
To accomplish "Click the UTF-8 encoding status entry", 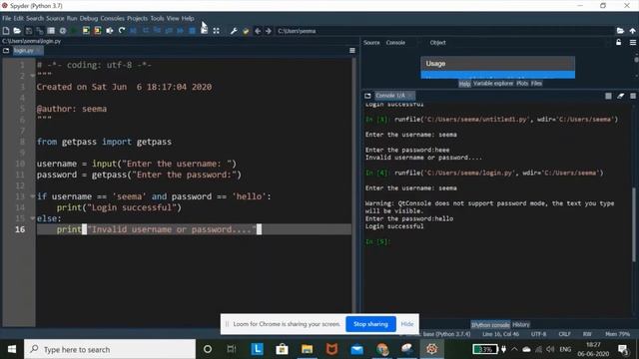I will (538, 334).
